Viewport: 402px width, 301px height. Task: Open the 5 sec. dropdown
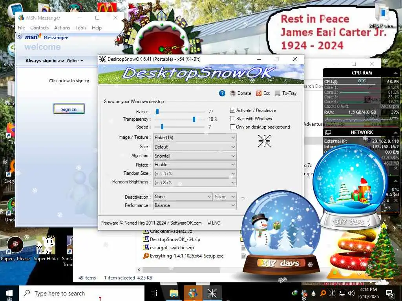click(225, 197)
